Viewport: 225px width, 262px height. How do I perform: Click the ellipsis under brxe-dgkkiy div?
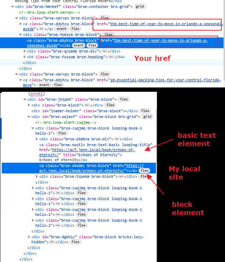pos(52,242)
